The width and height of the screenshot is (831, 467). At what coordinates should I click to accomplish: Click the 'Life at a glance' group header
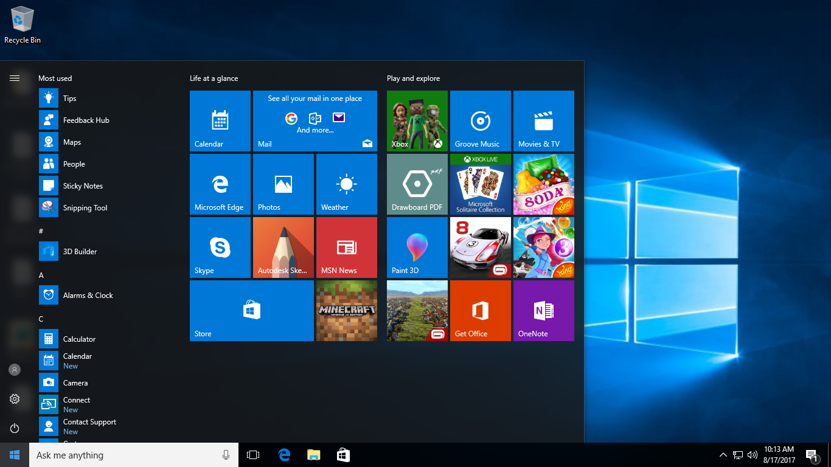(x=214, y=78)
